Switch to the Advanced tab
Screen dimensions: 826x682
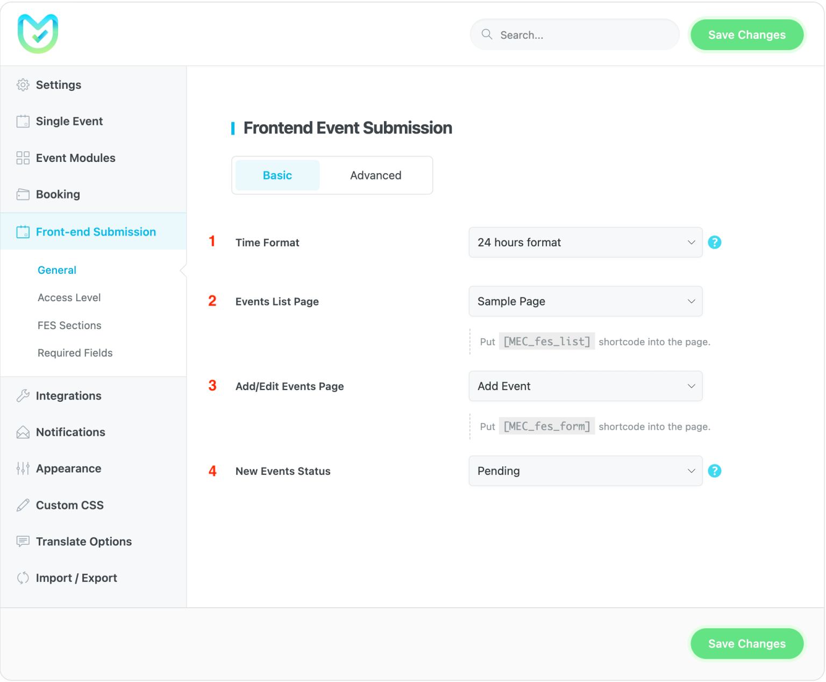[375, 175]
